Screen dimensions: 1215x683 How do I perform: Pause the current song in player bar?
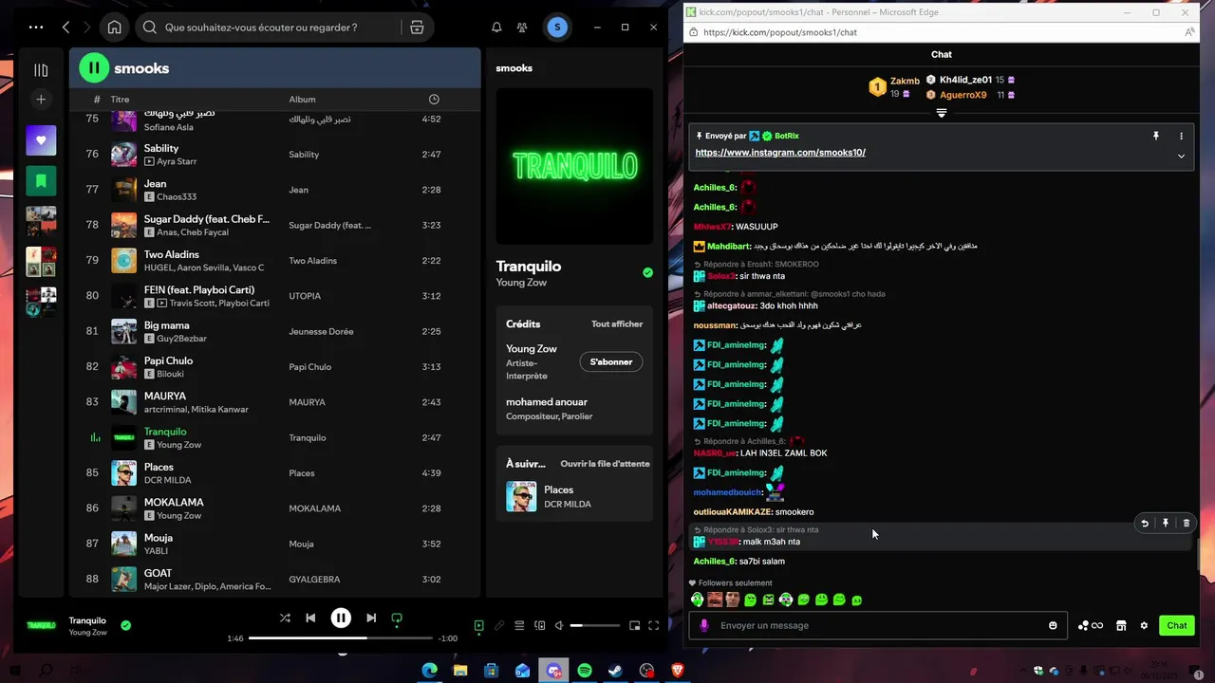pos(341,618)
